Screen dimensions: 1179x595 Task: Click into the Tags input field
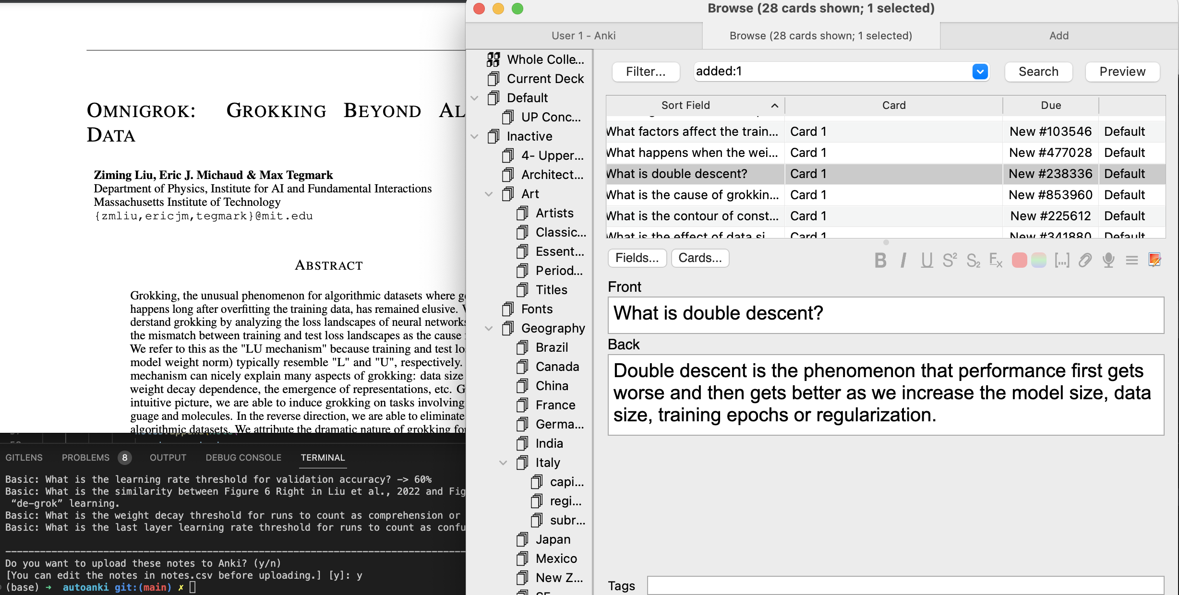pos(905,585)
